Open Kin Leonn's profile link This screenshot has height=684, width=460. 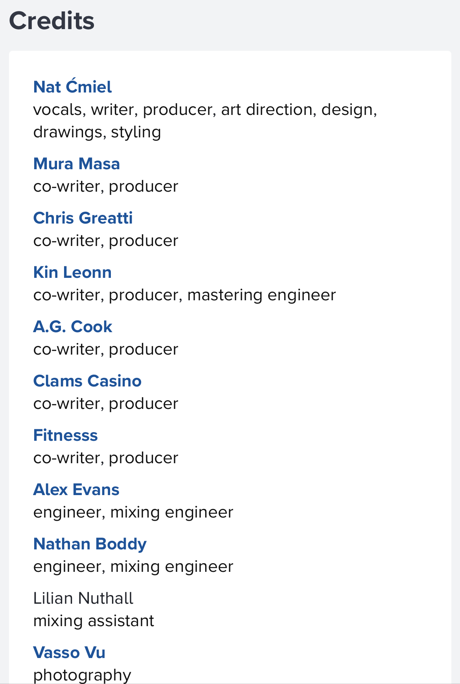pyautogui.click(x=72, y=272)
